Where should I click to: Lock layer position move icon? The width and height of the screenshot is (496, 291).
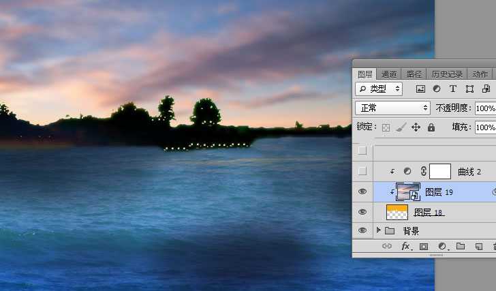point(416,127)
